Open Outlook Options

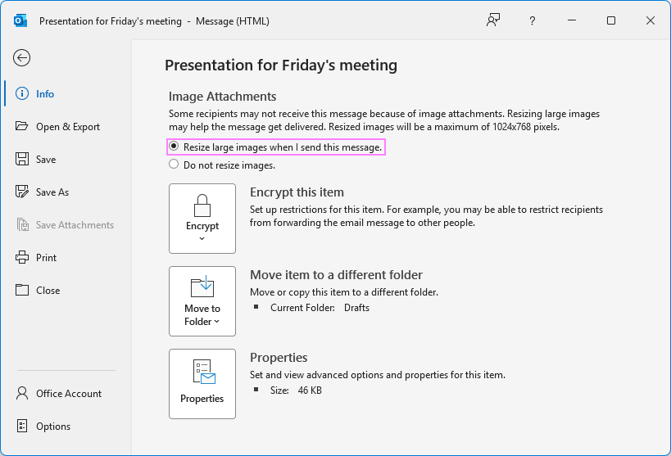[43, 426]
